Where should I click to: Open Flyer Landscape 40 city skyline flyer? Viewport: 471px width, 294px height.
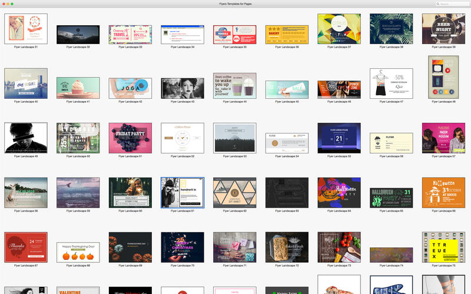[x=26, y=83]
